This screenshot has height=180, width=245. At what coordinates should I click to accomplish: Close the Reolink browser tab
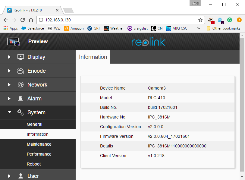(x=57, y=10)
